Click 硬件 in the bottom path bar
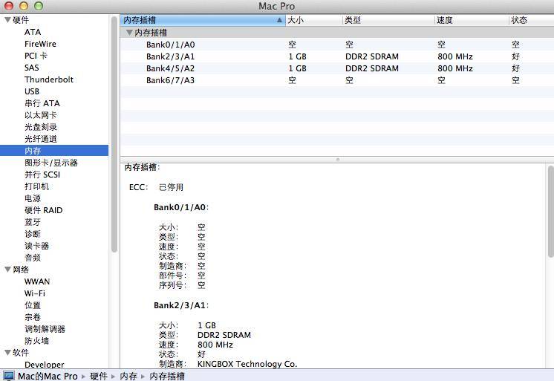Screen dimensions: 554x381 (98, 376)
